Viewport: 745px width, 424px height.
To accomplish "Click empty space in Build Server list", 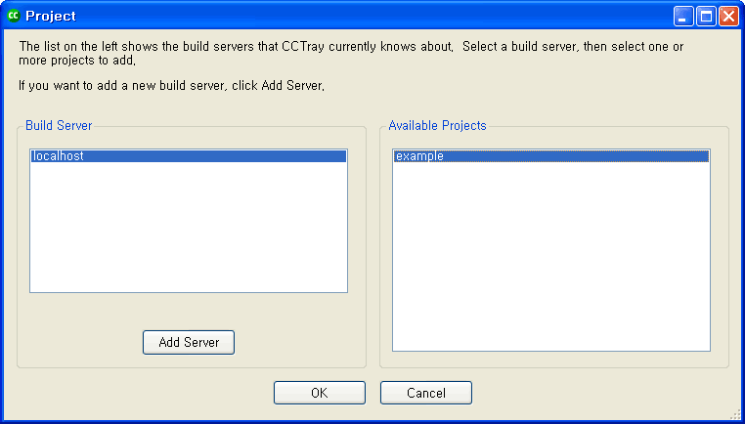I will [188, 234].
